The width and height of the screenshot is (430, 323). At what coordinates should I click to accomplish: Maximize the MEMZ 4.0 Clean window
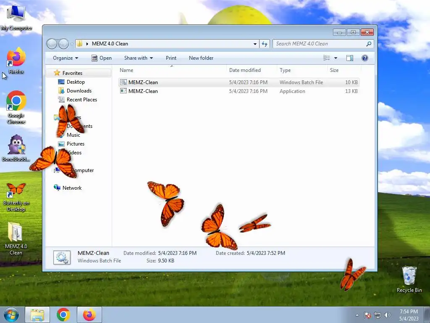click(x=353, y=32)
